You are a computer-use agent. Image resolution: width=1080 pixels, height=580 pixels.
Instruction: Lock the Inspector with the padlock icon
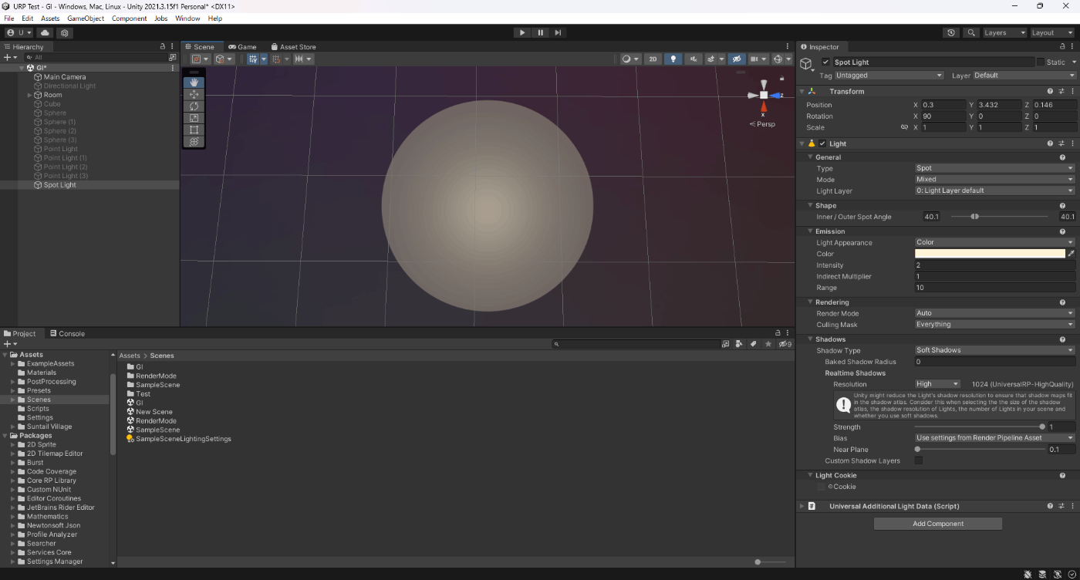[1062, 47]
